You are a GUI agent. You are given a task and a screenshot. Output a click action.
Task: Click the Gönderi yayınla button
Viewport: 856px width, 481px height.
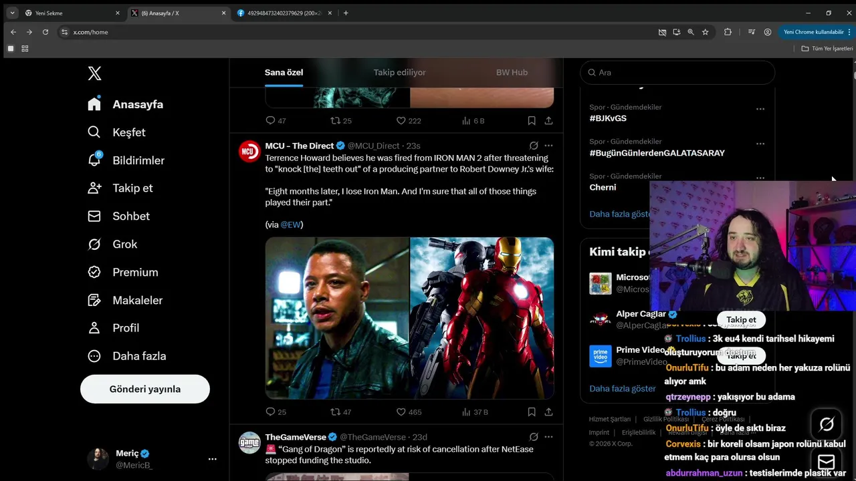(x=145, y=389)
